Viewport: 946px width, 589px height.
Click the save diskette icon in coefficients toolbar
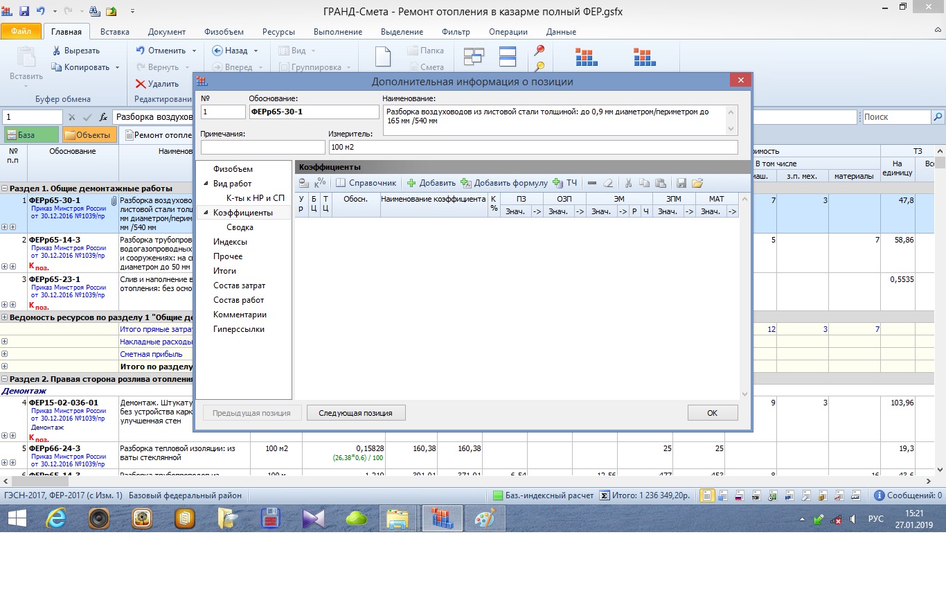click(x=681, y=183)
